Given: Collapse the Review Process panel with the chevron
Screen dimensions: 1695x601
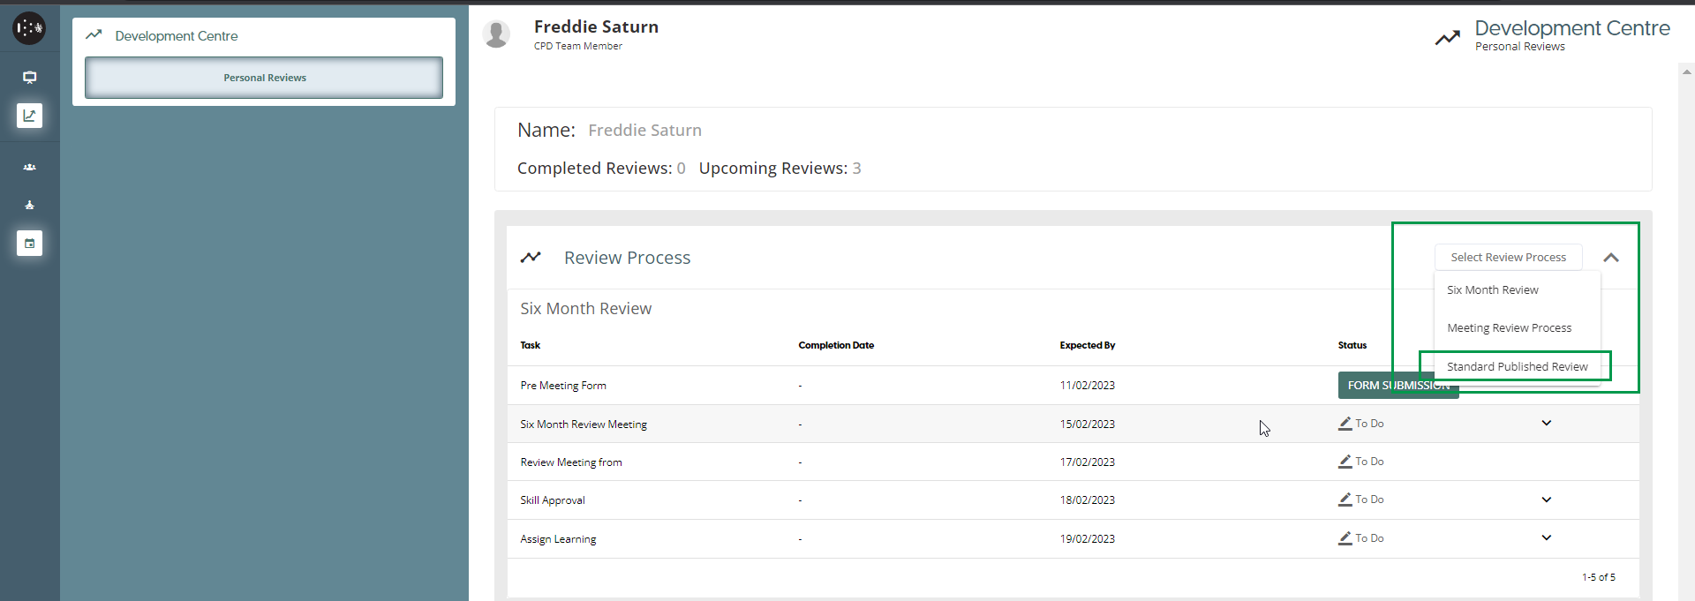Looking at the screenshot, I should click(1610, 258).
